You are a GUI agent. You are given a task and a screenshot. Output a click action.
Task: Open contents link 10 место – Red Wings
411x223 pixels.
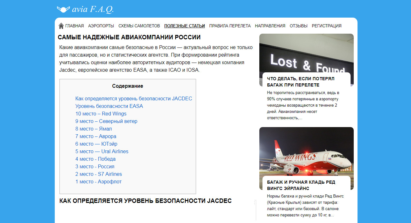pos(101,114)
